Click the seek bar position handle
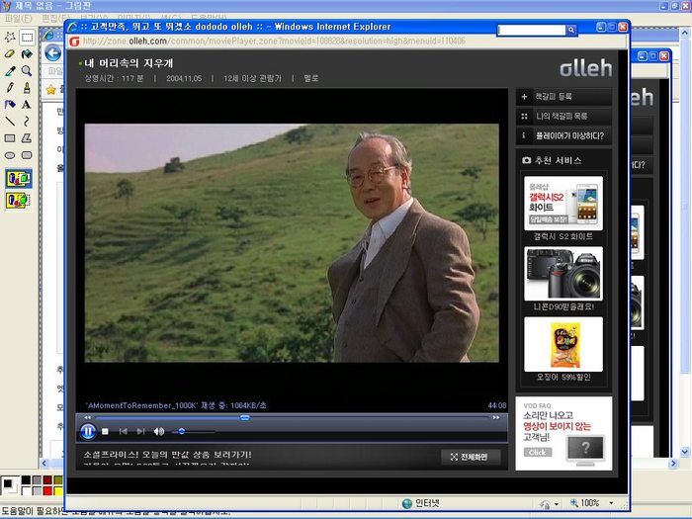Screen dimensions: 692x519 [x=244, y=417]
